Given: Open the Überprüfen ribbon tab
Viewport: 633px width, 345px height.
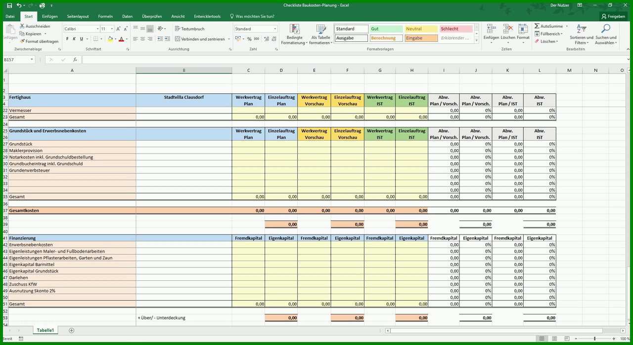Looking at the screenshot, I should [x=152, y=16].
